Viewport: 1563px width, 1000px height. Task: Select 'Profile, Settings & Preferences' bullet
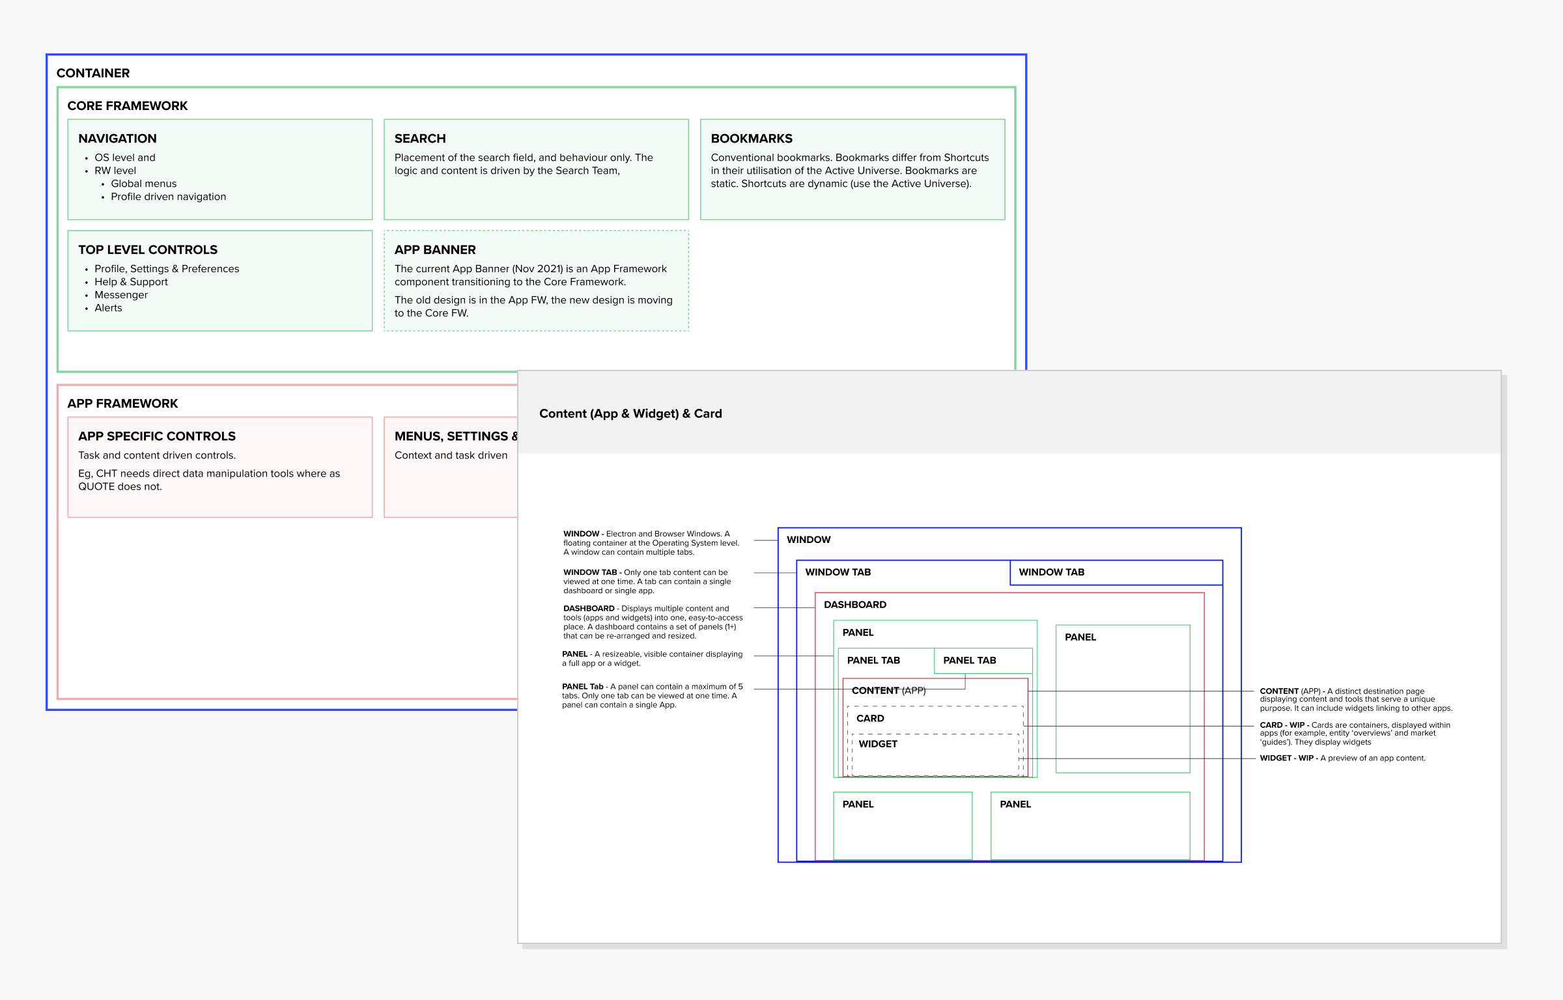click(167, 269)
